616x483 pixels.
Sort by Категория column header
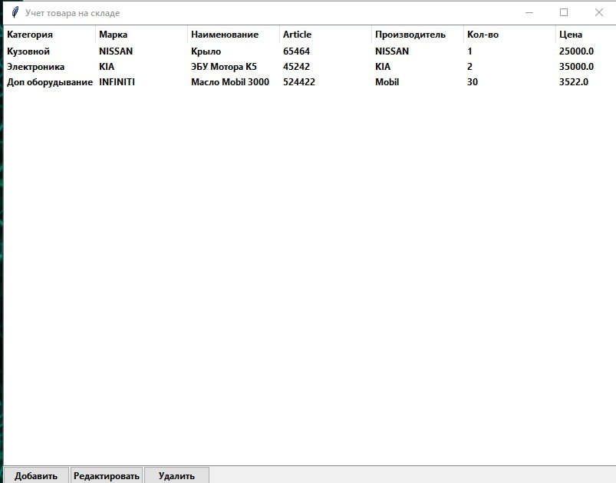(x=31, y=35)
